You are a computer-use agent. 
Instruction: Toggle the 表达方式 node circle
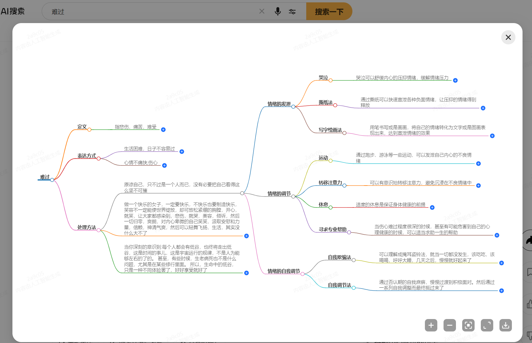[99, 159]
